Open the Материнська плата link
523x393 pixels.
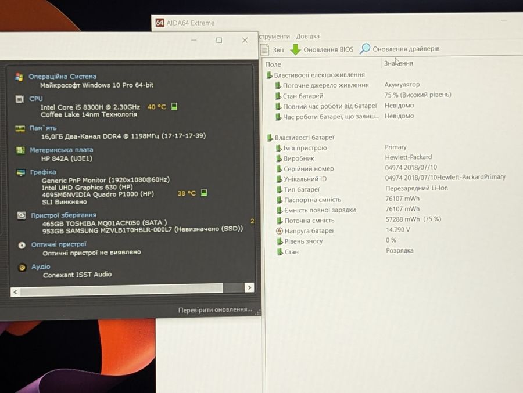(62, 150)
